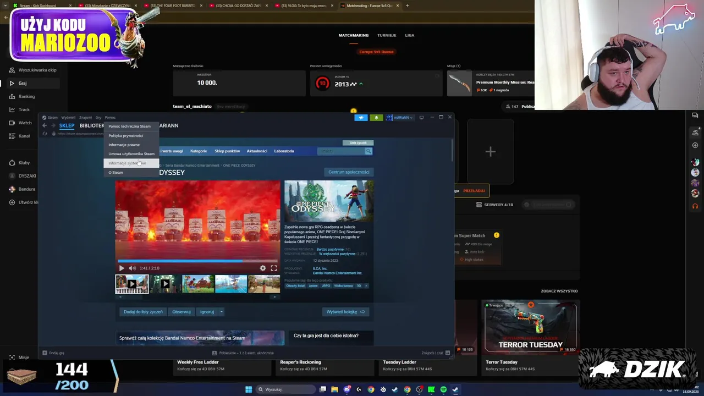The width and height of the screenshot is (704, 396).
Task: Click Dodaj grę at Steam bottom
Action: [53, 353]
